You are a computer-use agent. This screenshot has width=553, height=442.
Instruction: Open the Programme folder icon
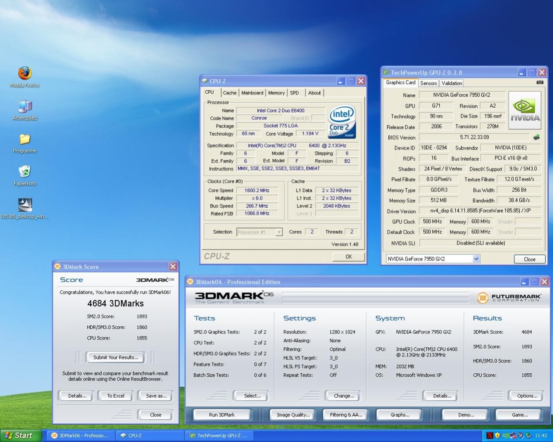point(25,140)
